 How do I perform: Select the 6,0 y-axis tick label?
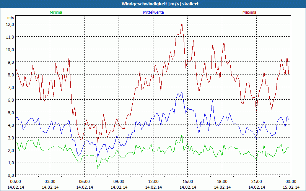[x=10, y=100]
